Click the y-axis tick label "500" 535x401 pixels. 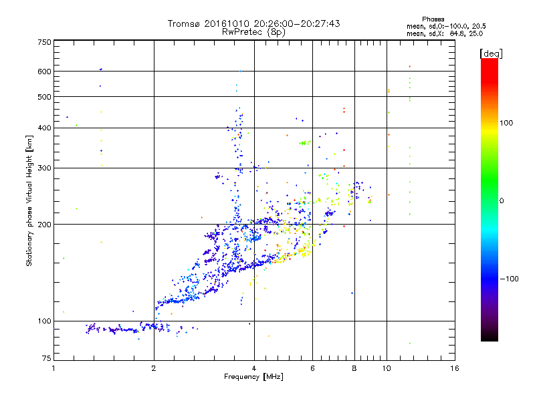(x=44, y=97)
